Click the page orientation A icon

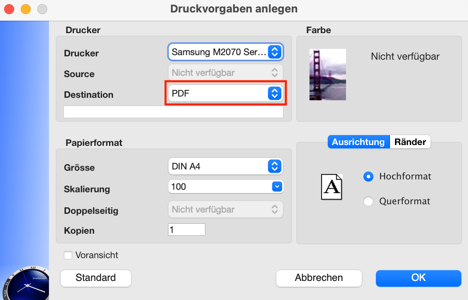tap(331, 187)
